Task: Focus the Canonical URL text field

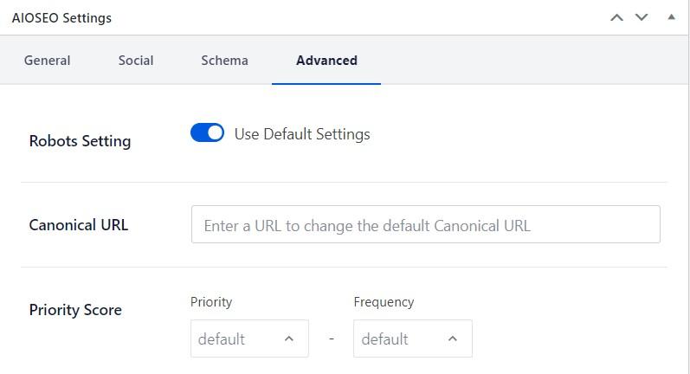Action: tap(425, 224)
